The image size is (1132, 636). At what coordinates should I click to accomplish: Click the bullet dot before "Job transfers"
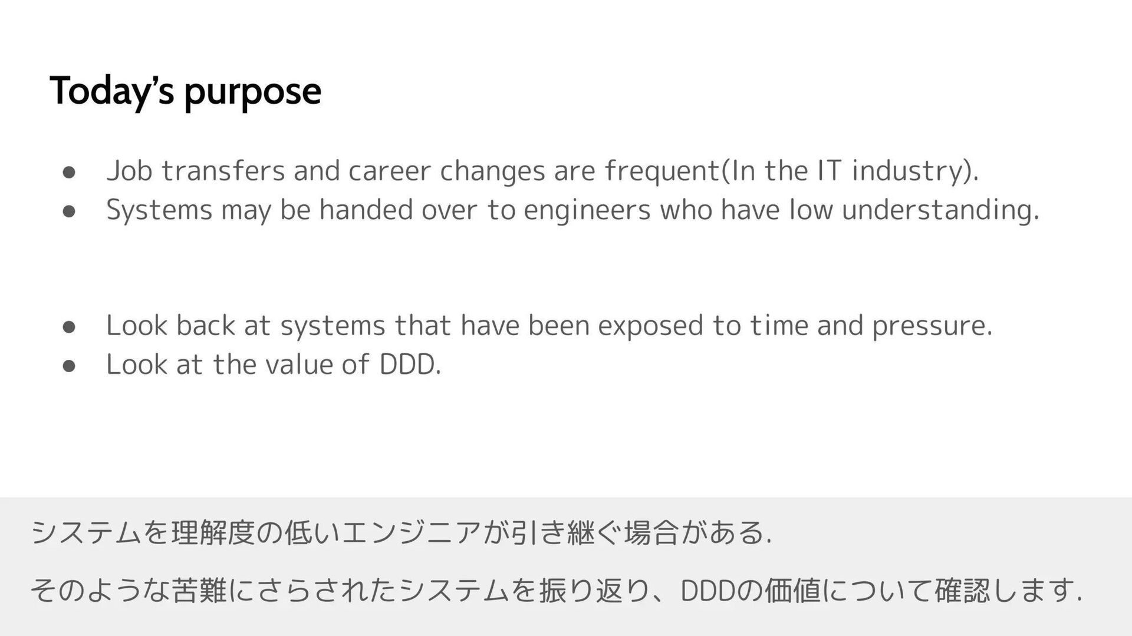click(69, 173)
